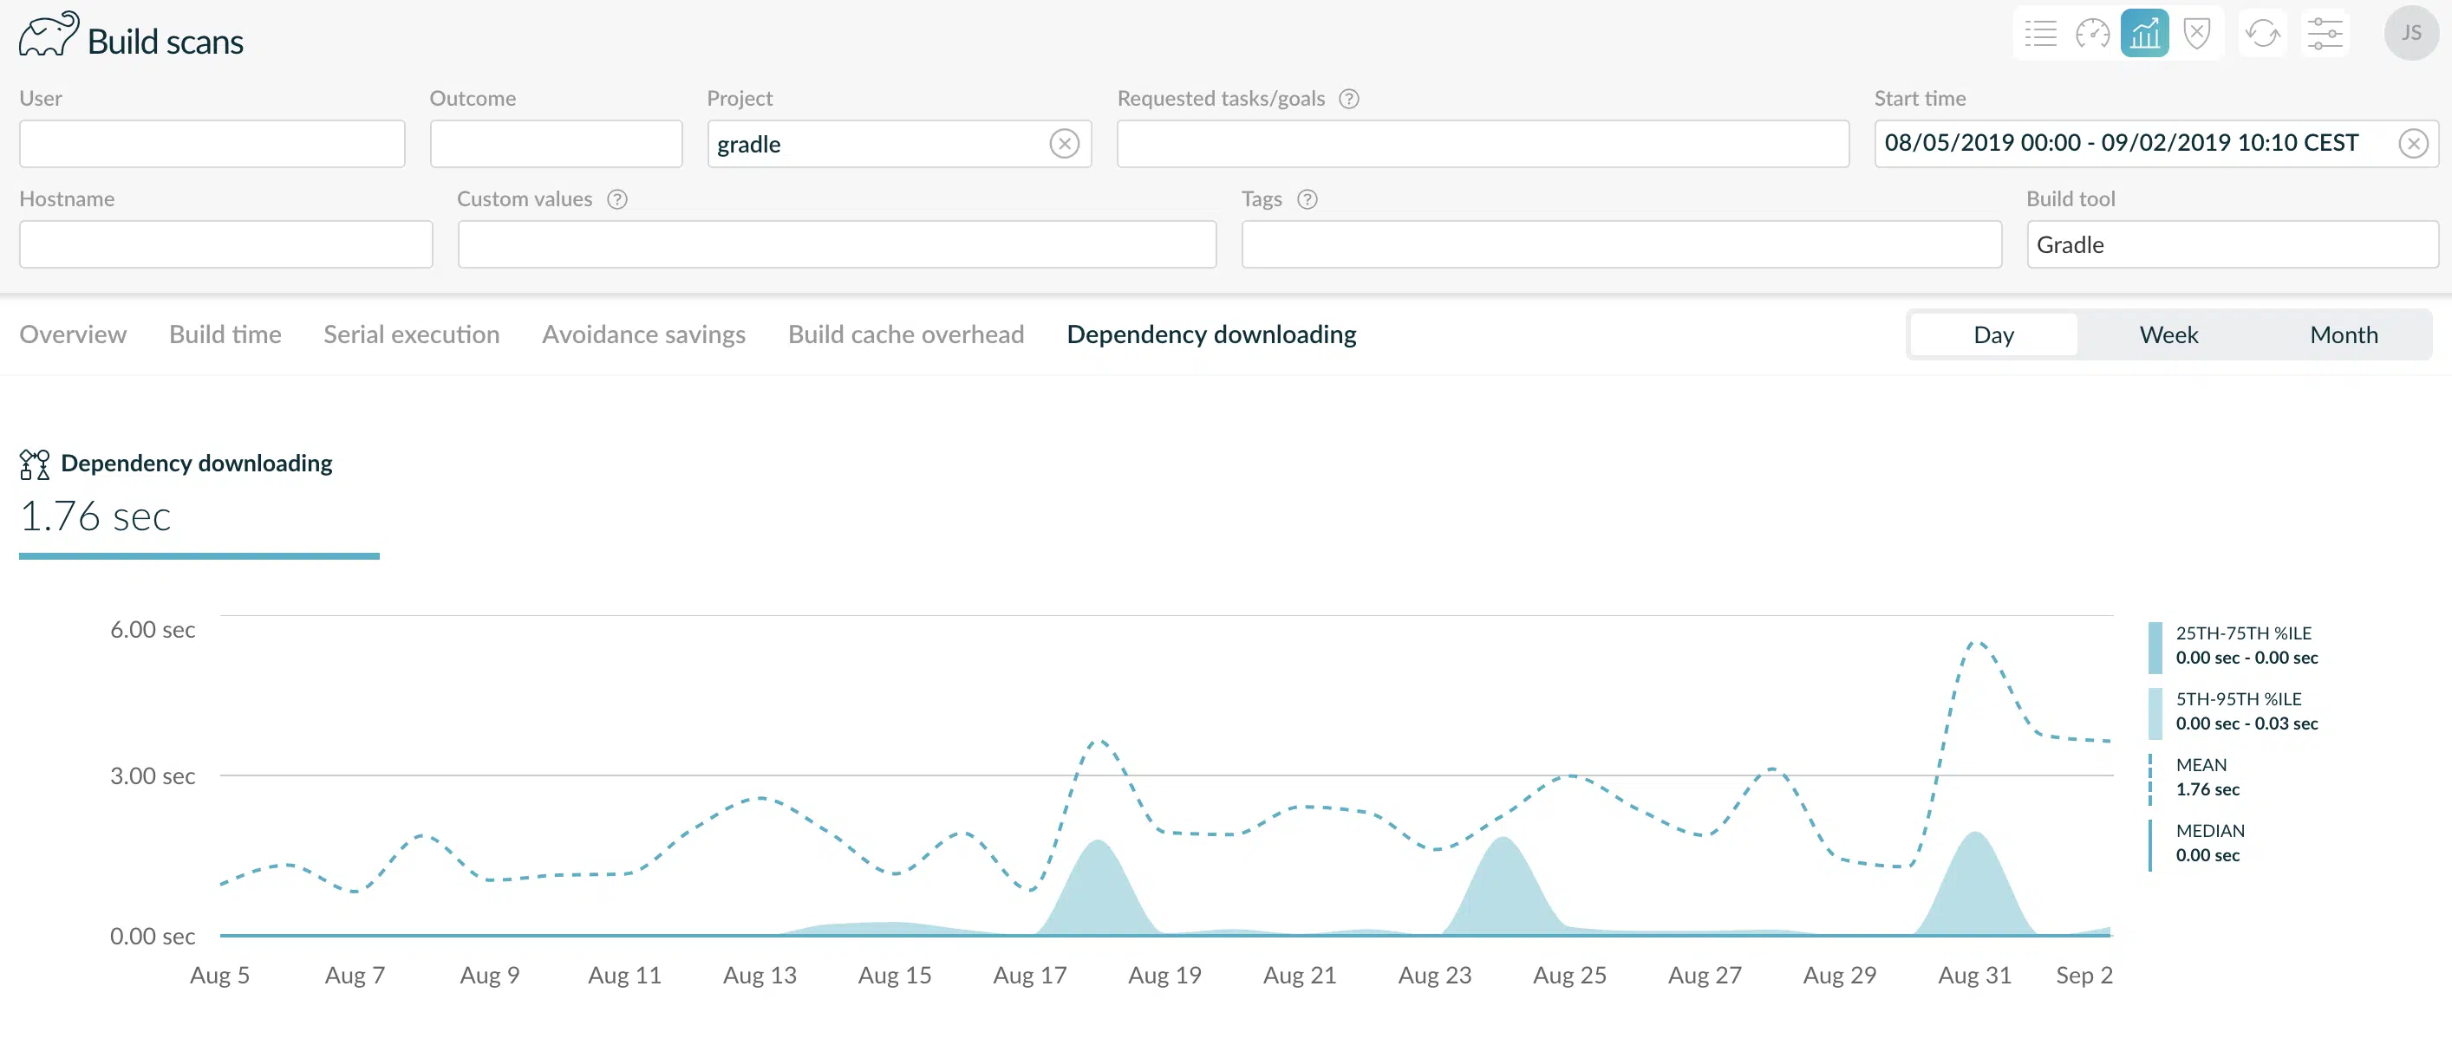Switch to the Avoidance savings tab
Screen dimensions: 2452x1038
tap(643, 335)
